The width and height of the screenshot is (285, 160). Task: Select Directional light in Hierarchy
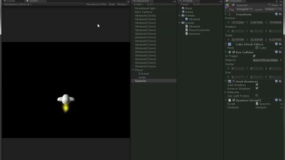pyautogui.click(x=145, y=8)
